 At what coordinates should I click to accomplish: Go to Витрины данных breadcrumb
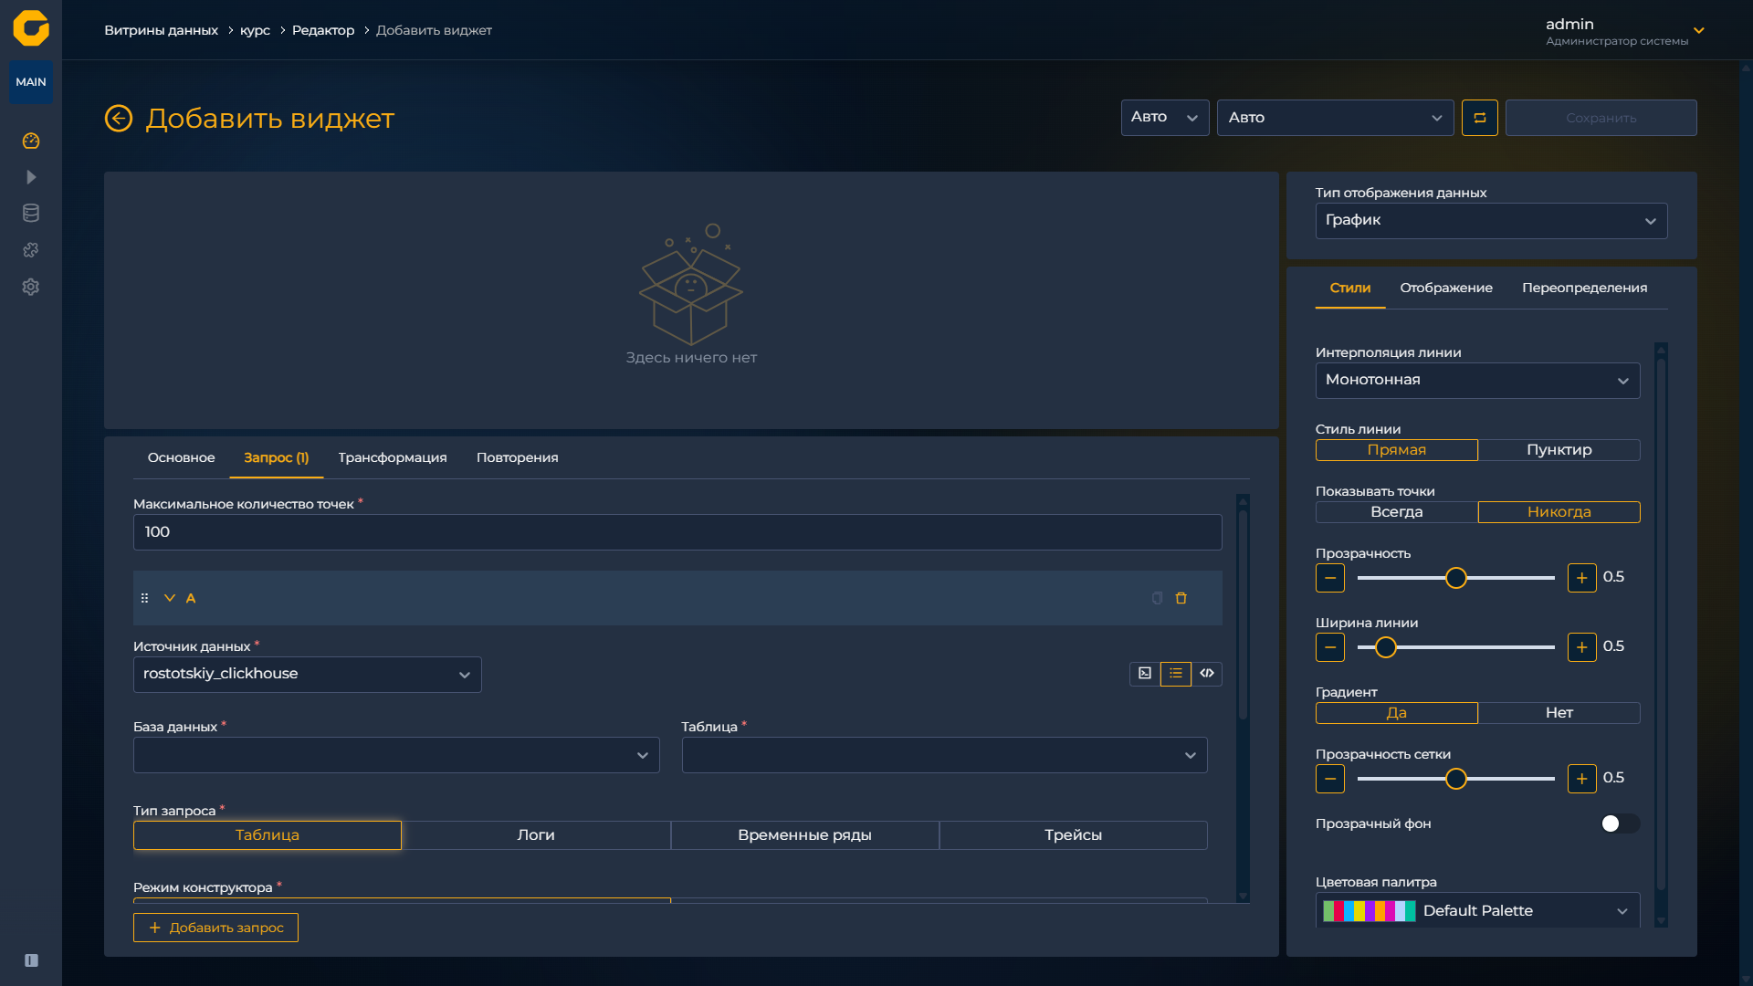click(162, 30)
